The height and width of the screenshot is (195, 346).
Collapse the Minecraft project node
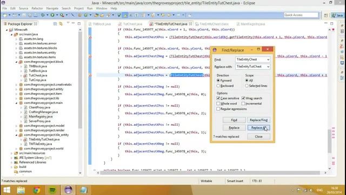[7, 30]
